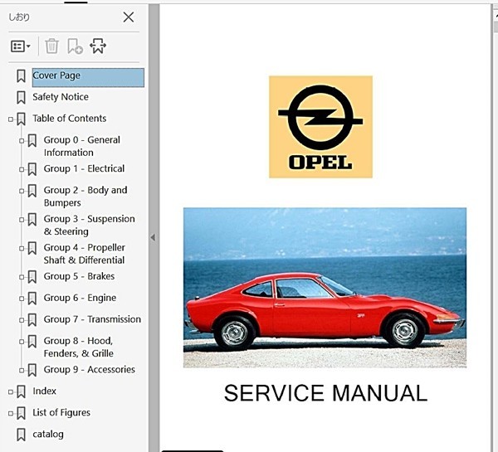This screenshot has width=498, height=452.
Task: Go to Group 4 - Propeller Shaft & Differential
Action: [85, 254]
